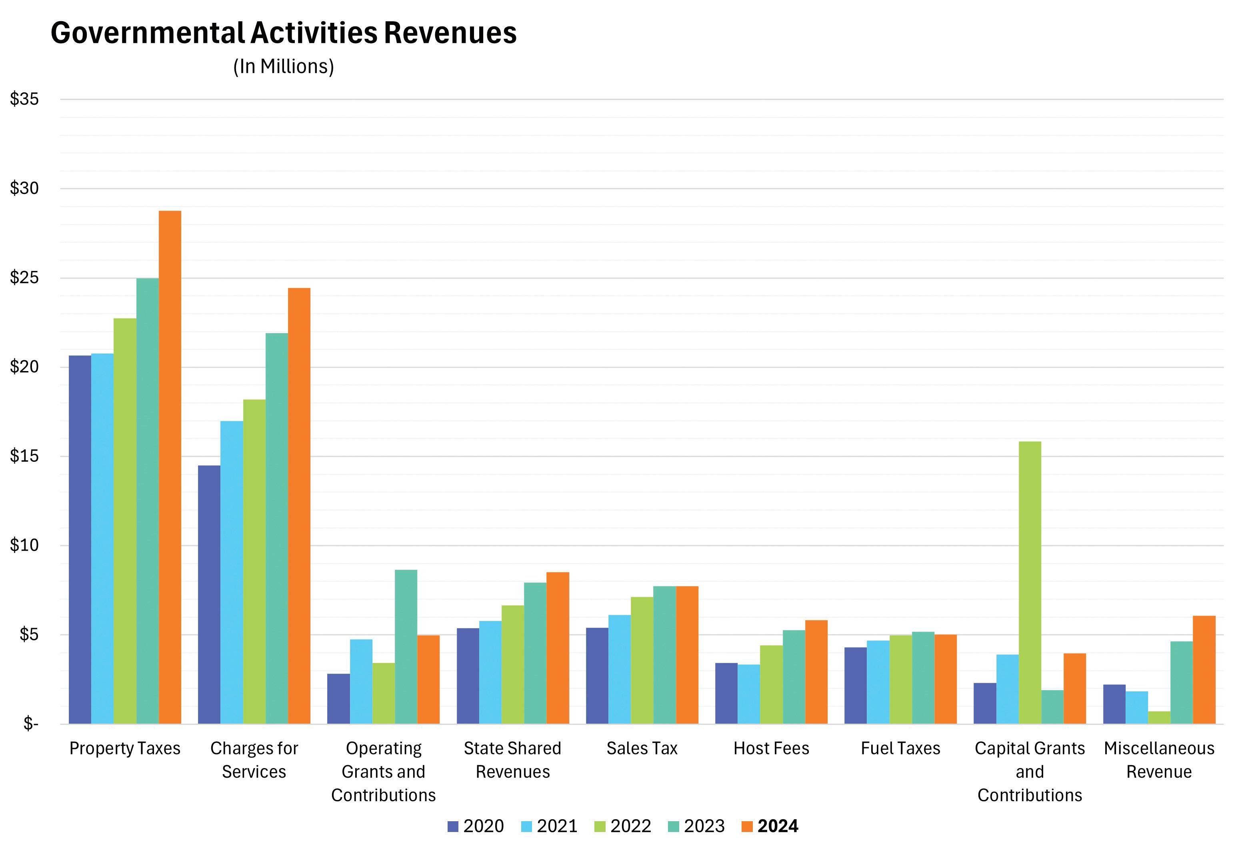Select the Sales Tax axis label
The image size is (1238, 854).
(642, 748)
